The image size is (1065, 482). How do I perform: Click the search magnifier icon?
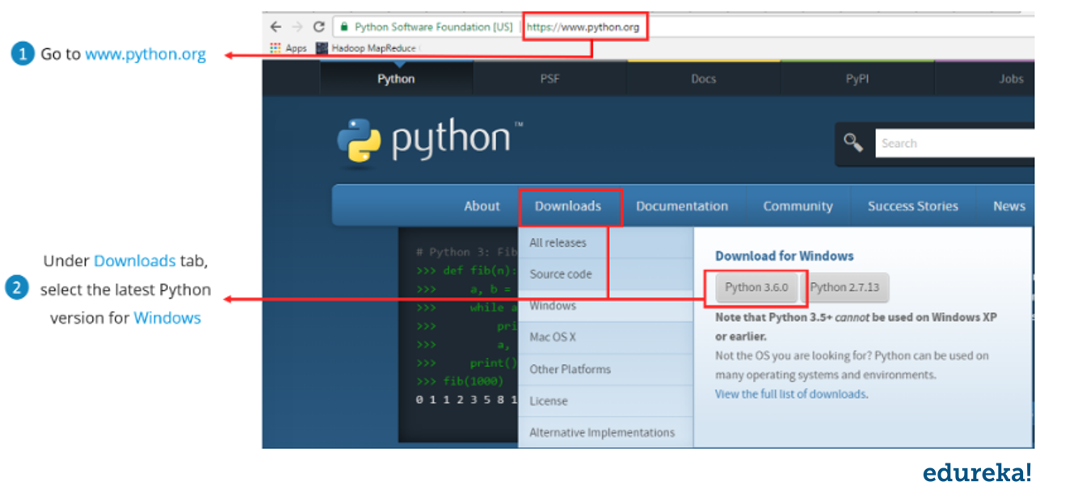852,142
